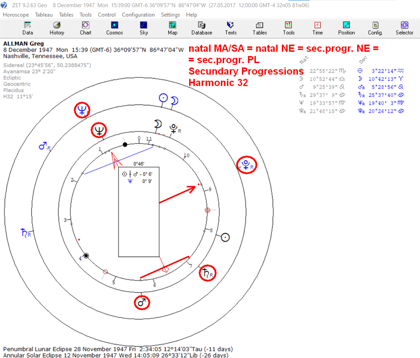This screenshot has width=420, height=358.
Task: Open the Tools menu
Action: tap(85, 15)
